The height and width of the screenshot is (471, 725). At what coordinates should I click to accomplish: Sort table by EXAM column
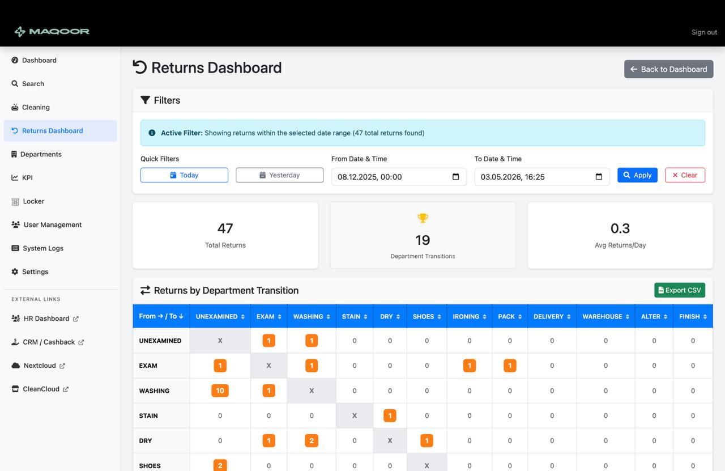click(x=268, y=316)
